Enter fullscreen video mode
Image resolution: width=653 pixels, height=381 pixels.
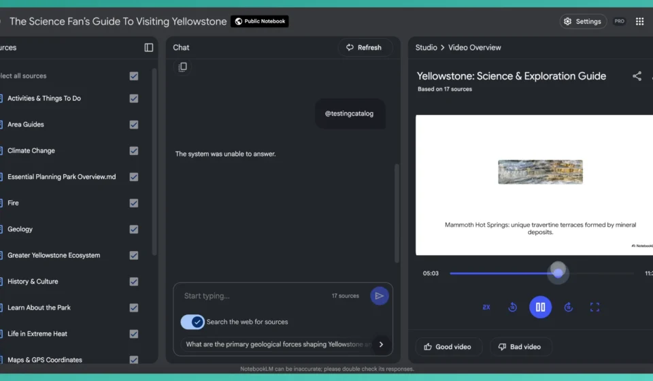click(595, 307)
